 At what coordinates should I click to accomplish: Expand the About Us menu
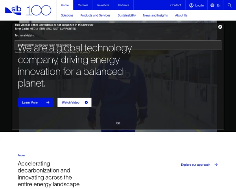tap(181, 15)
